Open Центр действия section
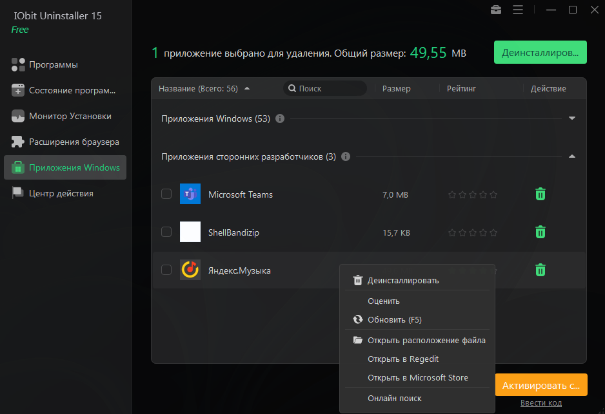The width and height of the screenshot is (605, 414). pyautogui.click(x=65, y=193)
